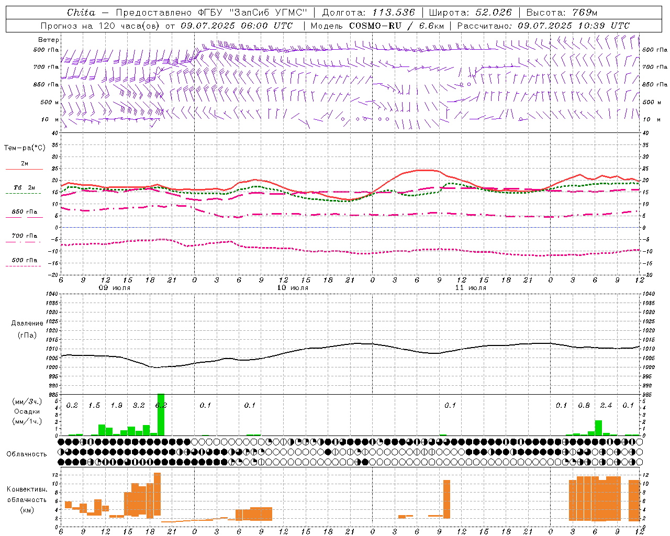
Task: Click the "2.4" precipitation total value
Action: [606, 406]
